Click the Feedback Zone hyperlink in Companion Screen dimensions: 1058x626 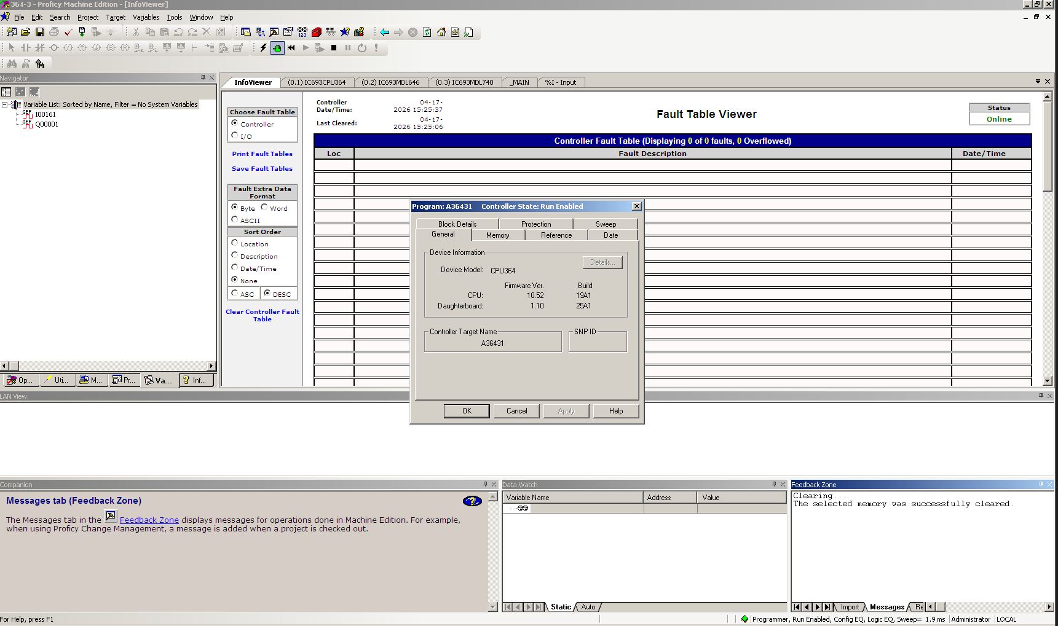[x=149, y=520]
